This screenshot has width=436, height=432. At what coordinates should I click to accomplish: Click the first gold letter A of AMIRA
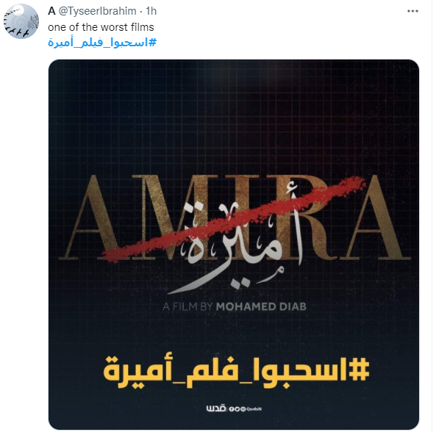tap(90, 217)
